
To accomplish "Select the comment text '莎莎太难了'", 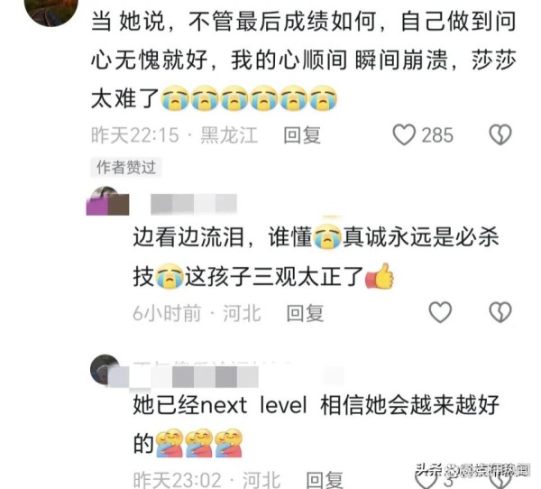I will [x=304, y=79].
